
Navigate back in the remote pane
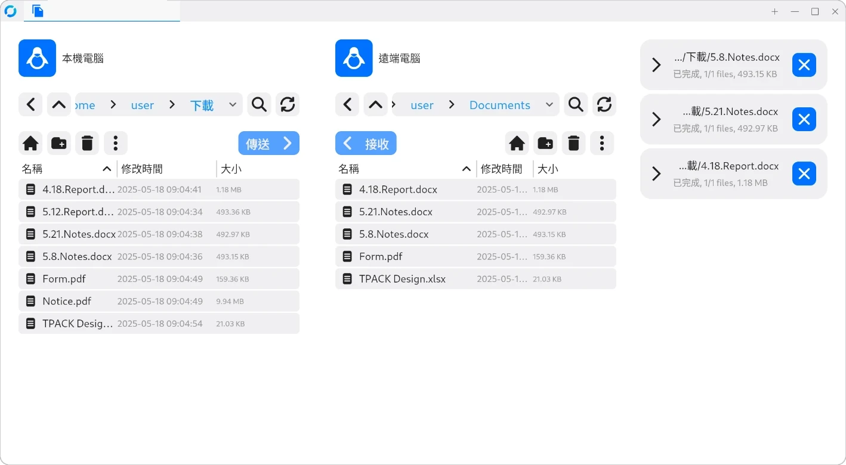tap(347, 105)
